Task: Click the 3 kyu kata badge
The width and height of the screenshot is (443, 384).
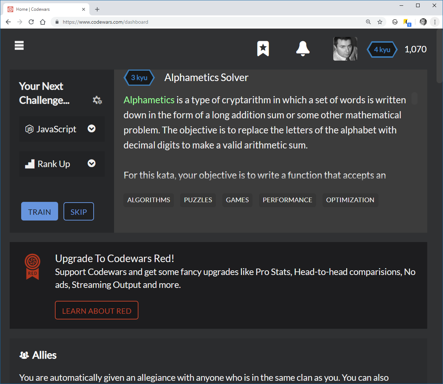Action: pyautogui.click(x=139, y=78)
